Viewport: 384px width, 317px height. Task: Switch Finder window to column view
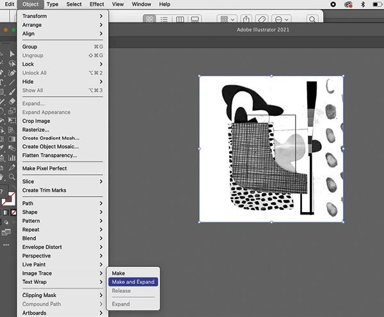pos(180,19)
